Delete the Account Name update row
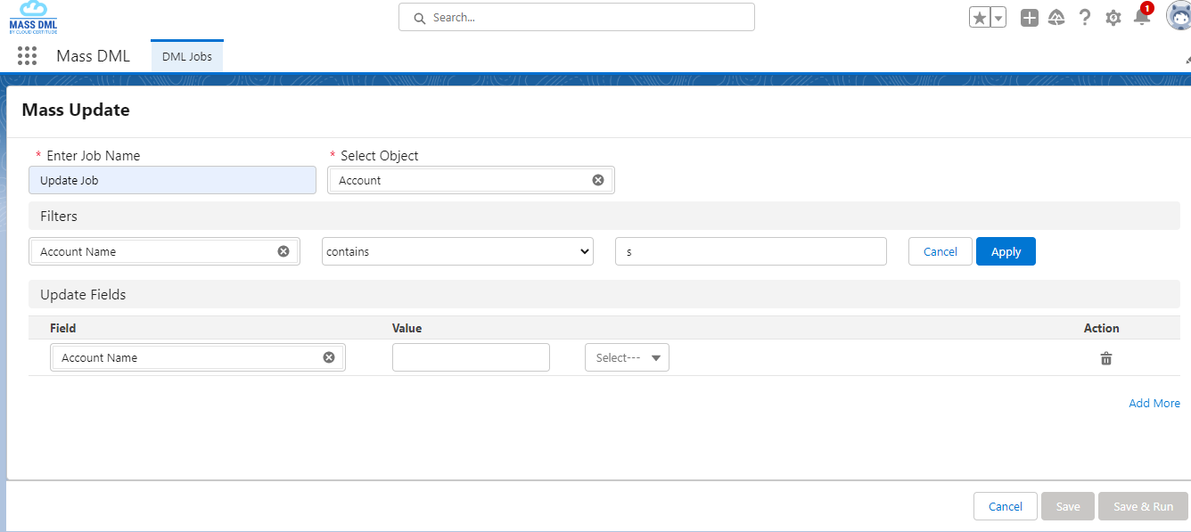 pos(1106,358)
